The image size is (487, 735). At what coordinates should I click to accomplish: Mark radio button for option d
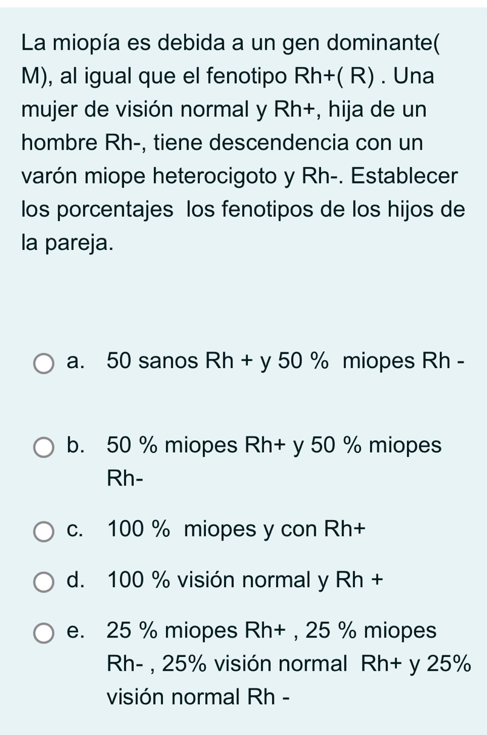click(43, 584)
